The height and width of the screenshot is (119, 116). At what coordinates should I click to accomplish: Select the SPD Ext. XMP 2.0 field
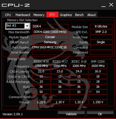[101, 32]
